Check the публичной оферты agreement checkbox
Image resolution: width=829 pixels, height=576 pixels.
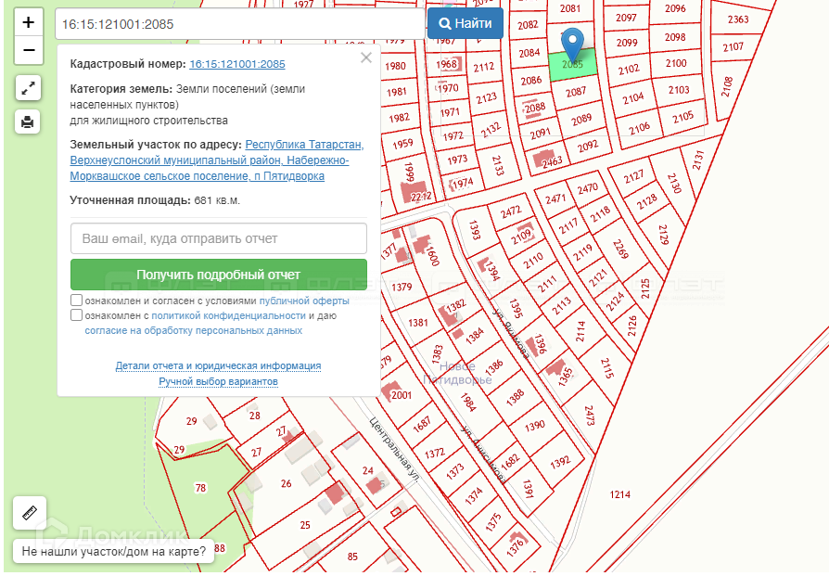76,301
